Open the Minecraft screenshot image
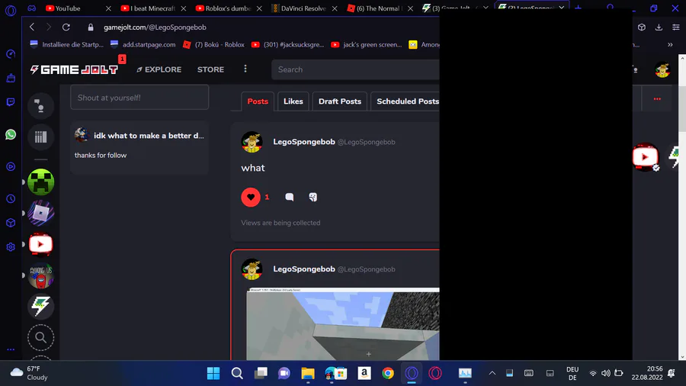The height and width of the screenshot is (386, 686). coord(343,324)
